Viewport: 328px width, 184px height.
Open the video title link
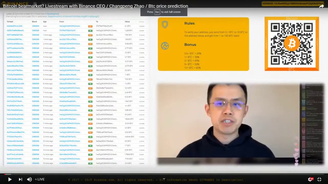[95, 6]
